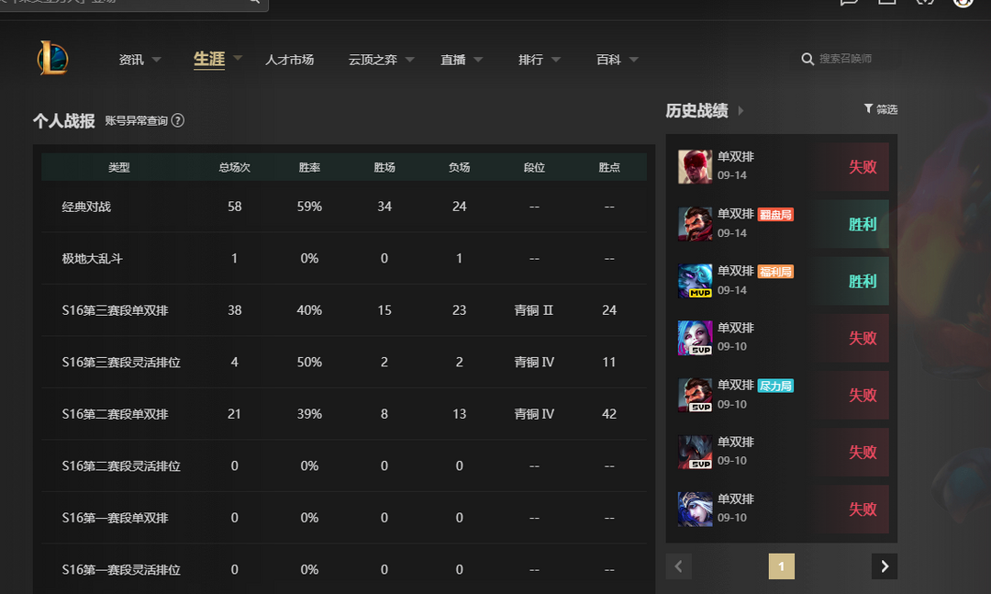Click the funnel icon beside 筛选
This screenshot has width=991, height=594.
(x=868, y=109)
